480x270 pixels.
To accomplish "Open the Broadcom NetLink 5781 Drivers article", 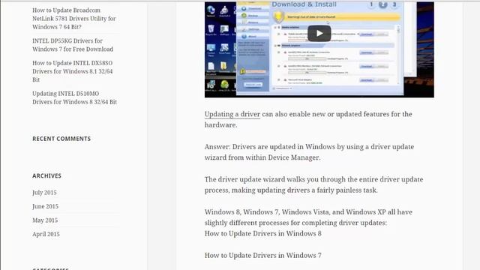I will point(74,18).
